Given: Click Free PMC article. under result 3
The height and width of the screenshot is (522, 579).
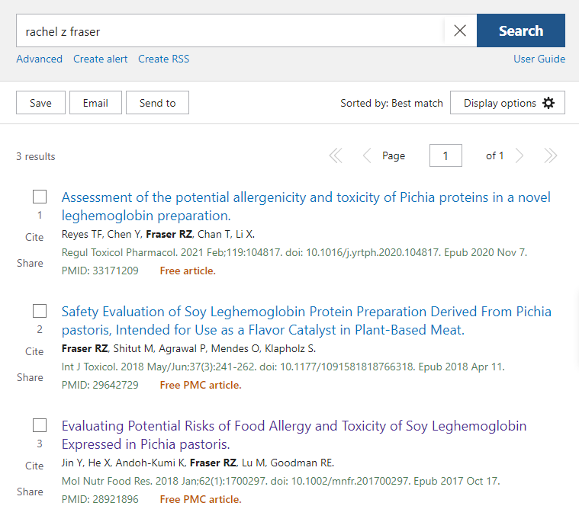Looking at the screenshot, I should pos(201,499).
